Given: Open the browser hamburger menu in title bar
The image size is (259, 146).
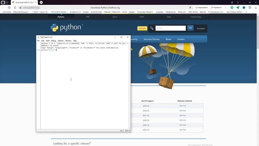Looking at the screenshot, I should tap(238, 2).
